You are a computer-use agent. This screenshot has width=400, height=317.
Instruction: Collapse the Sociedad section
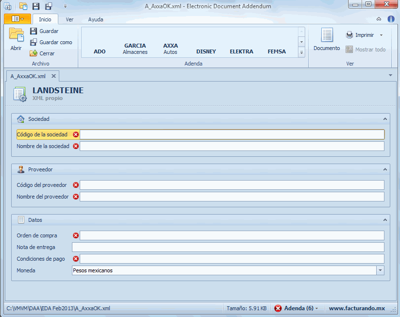tap(385, 119)
